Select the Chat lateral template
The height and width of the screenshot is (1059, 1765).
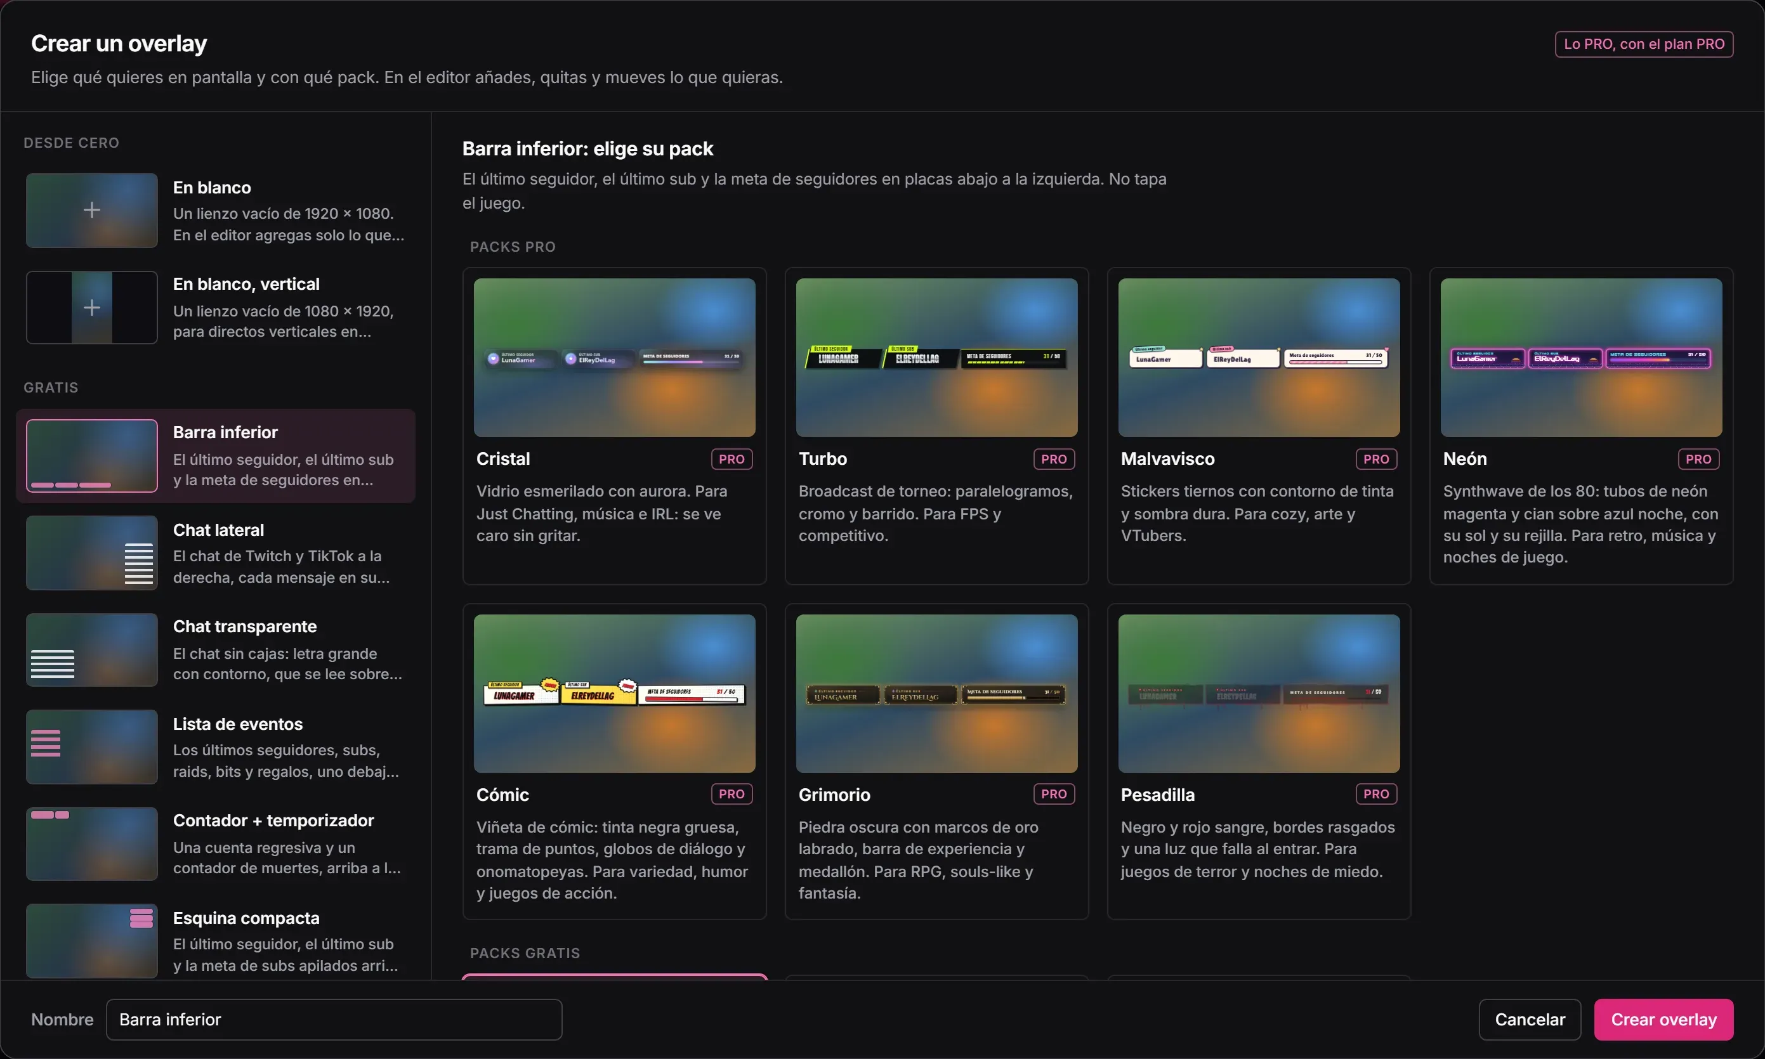216,553
